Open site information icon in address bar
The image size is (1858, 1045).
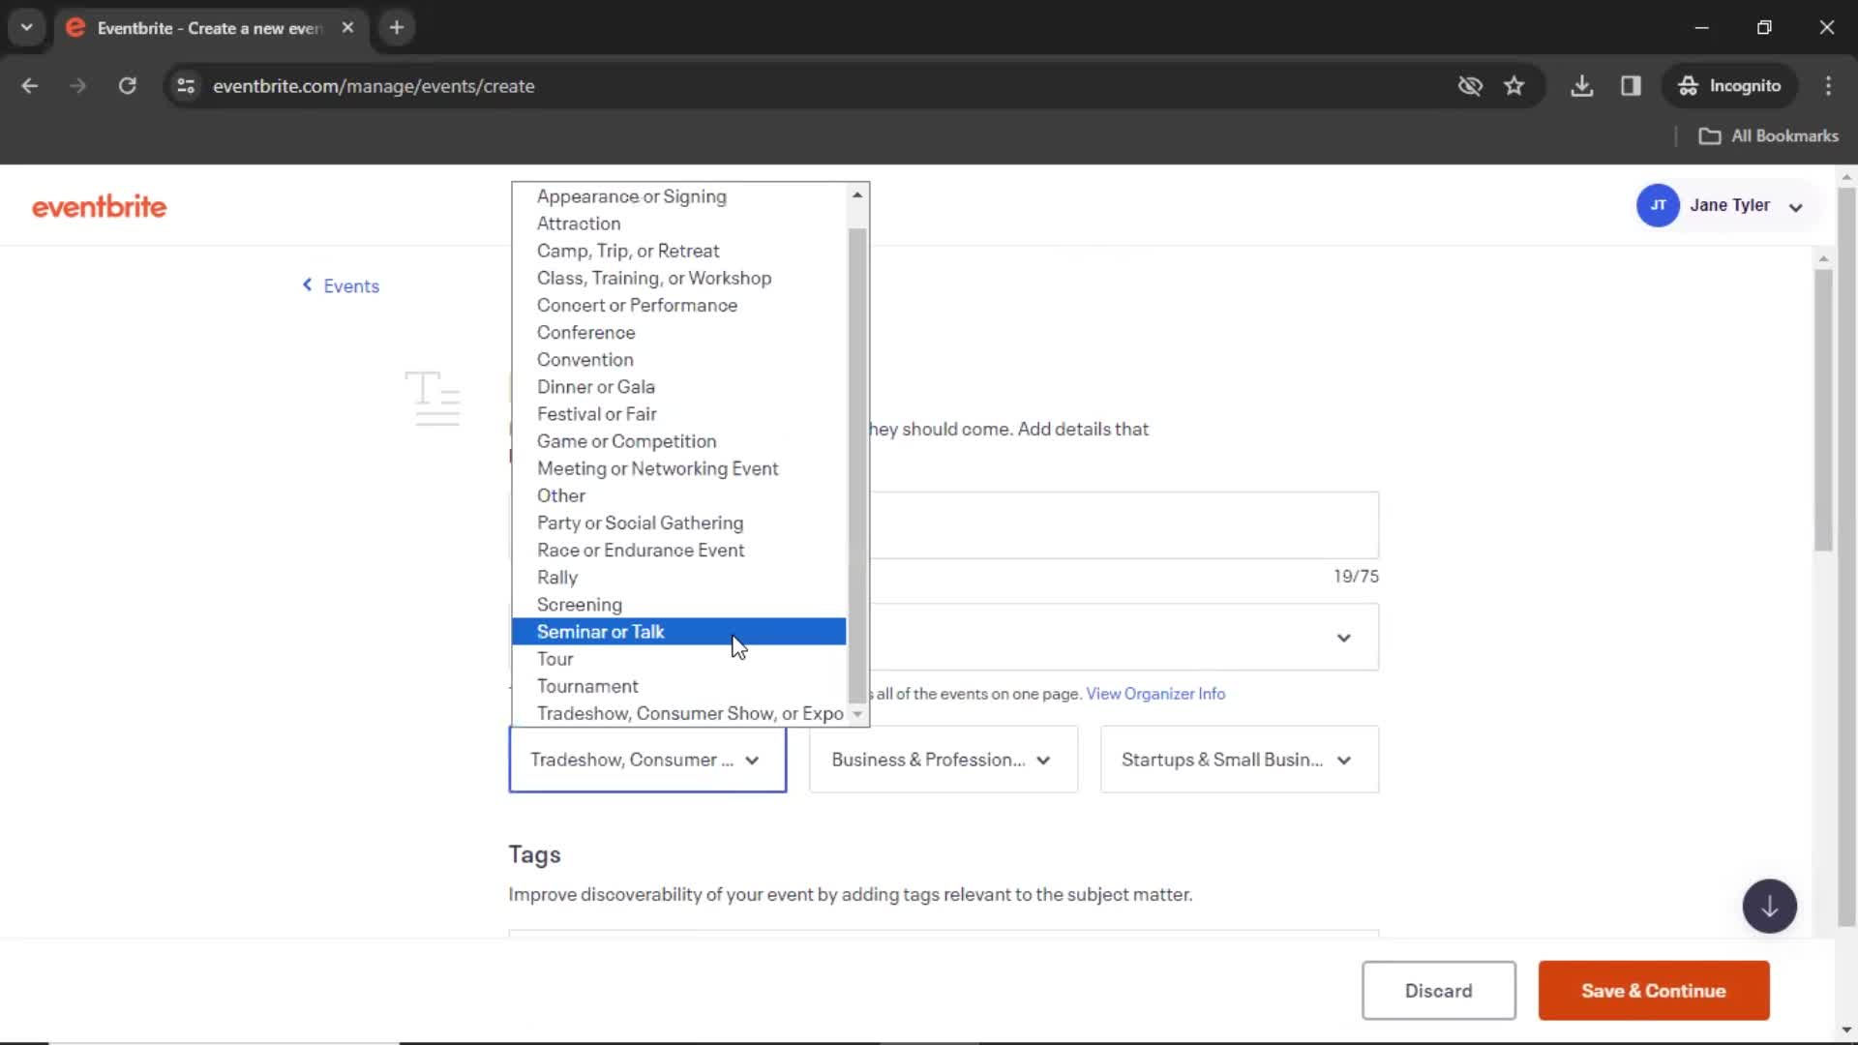pyautogui.click(x=186, y=86)
